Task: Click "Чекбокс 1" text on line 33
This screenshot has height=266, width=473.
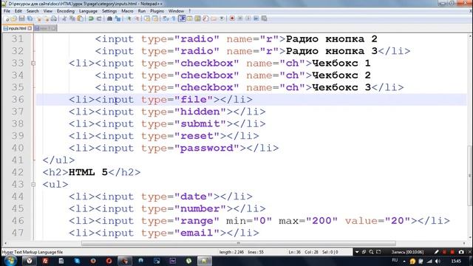Action: click(x=341, y=64)
